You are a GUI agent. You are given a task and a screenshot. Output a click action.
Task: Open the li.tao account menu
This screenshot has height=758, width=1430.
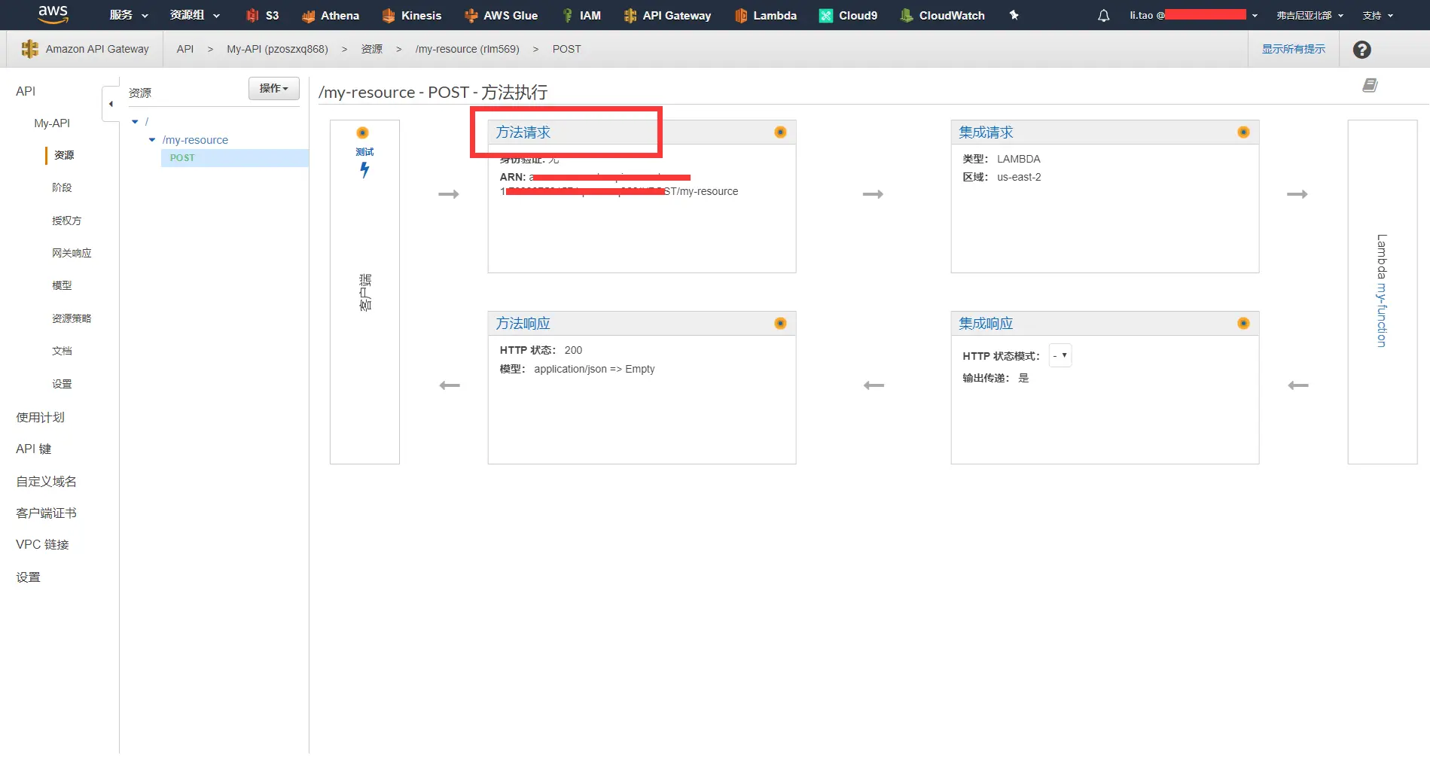1194,15
